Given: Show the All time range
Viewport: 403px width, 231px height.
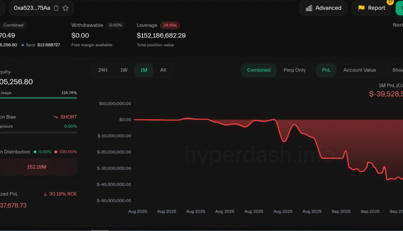Looking at the screenshot, I should point(163,70).
